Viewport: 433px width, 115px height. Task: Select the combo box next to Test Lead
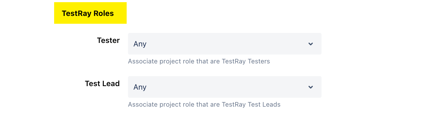pyautogui.click(x=225, y=87)
